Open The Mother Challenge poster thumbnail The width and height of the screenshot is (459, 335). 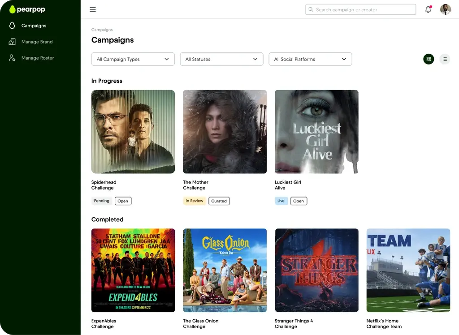pos(225,132)
